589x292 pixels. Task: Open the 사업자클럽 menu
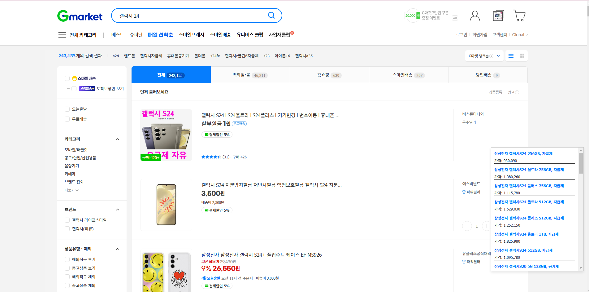coord(279,35)
